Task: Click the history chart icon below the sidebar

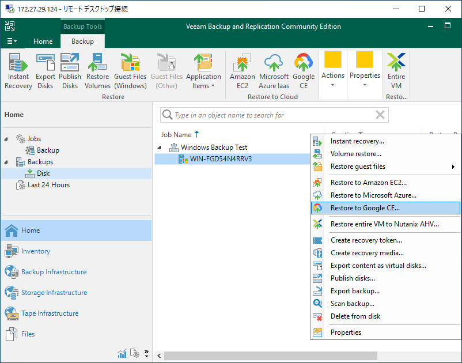Action: click(122, 353)
